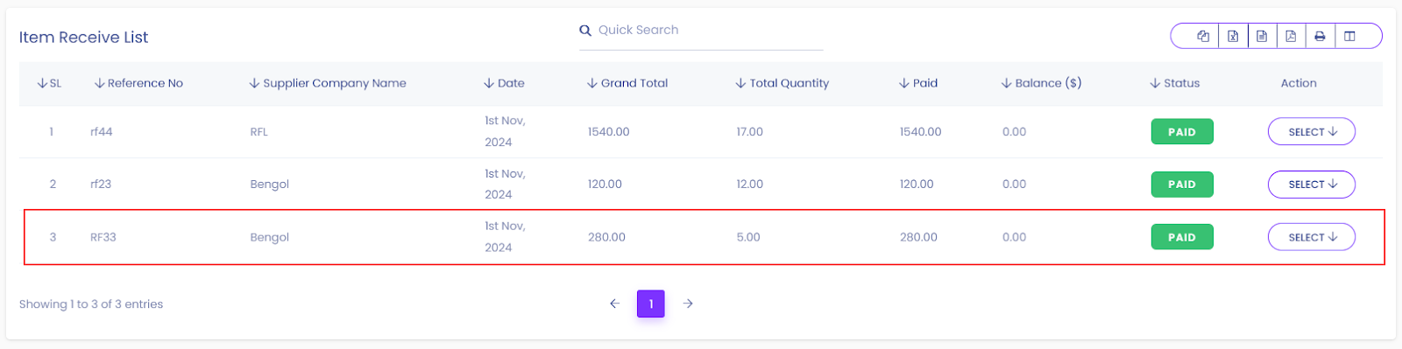
Task: Sort table by SL column
Action: pyautogui.click(x=49, y=83)
